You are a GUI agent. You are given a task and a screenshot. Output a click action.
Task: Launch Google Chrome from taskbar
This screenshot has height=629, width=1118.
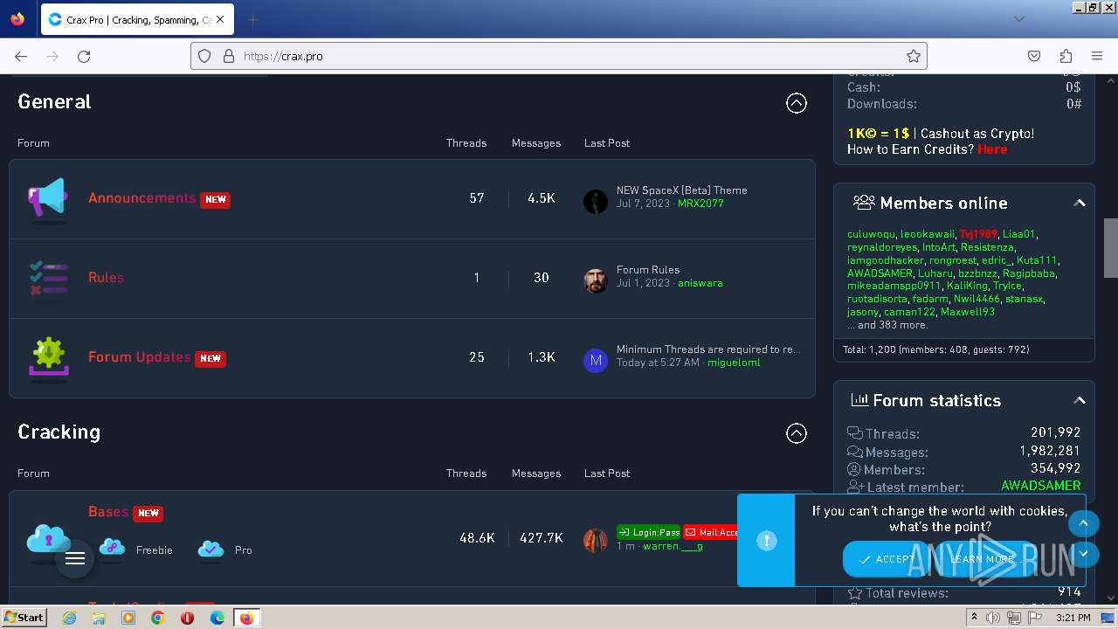click(157, 618)
